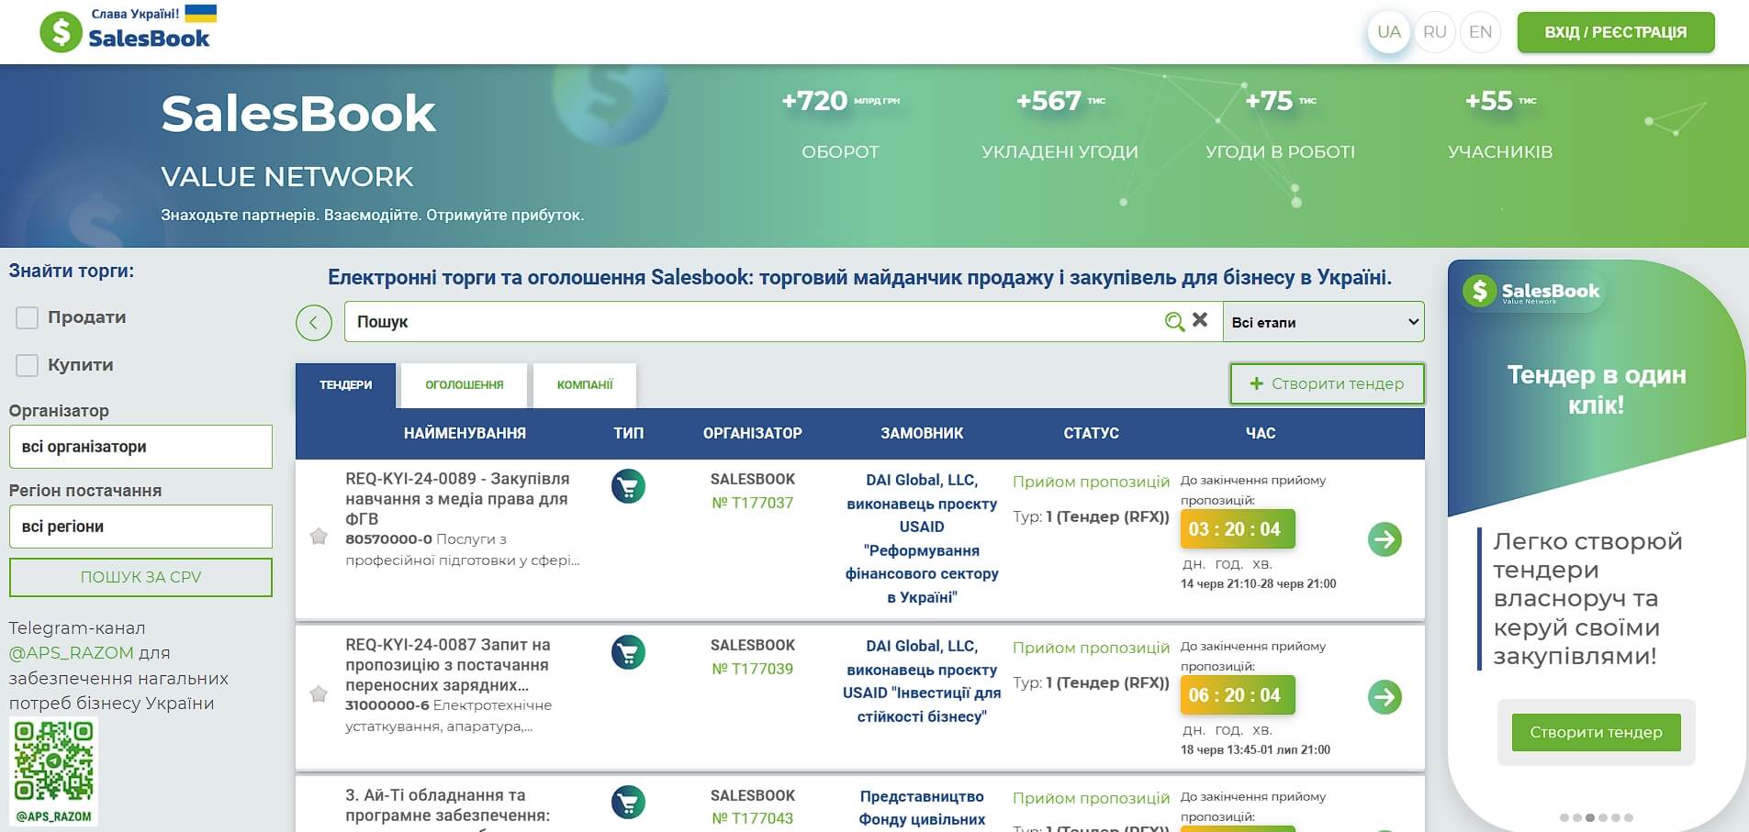Click customer DAI Global Реформування фінансового сектору
This screenshot has width=1749, height=832.
click(922, 538)
